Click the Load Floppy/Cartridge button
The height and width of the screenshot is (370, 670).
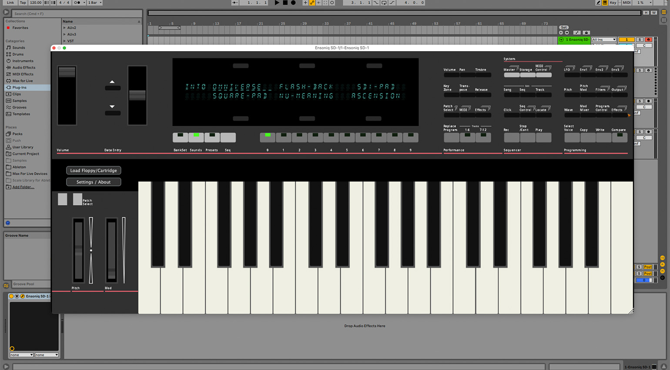pyautogui.click(x=94, y=170)
